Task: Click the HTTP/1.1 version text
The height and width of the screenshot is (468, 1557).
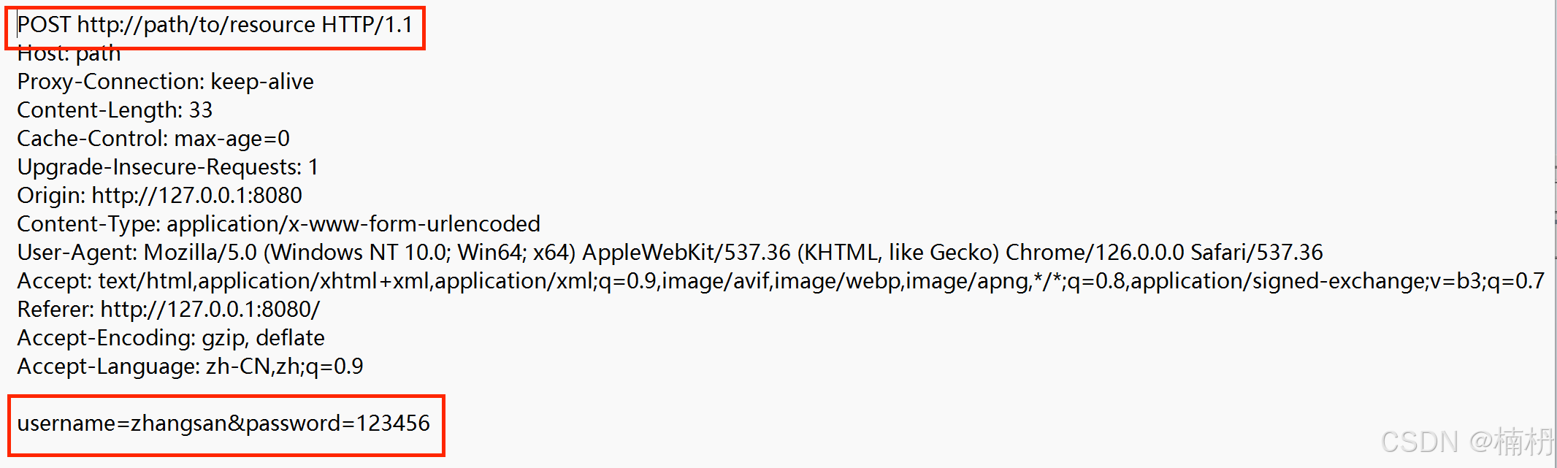Action: [367, 25]
